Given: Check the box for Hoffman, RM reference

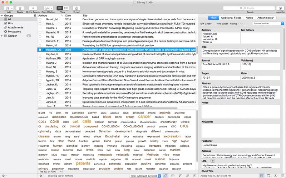Looking at the screenshot, I should click(x=40, y=58).
